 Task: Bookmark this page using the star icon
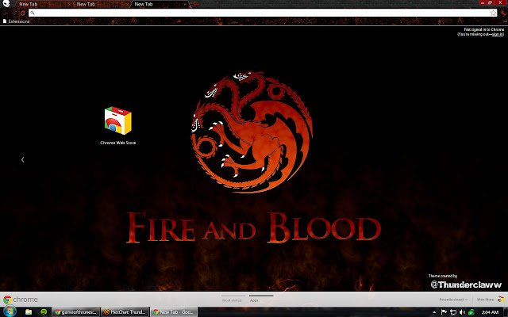tap(493, 13)
